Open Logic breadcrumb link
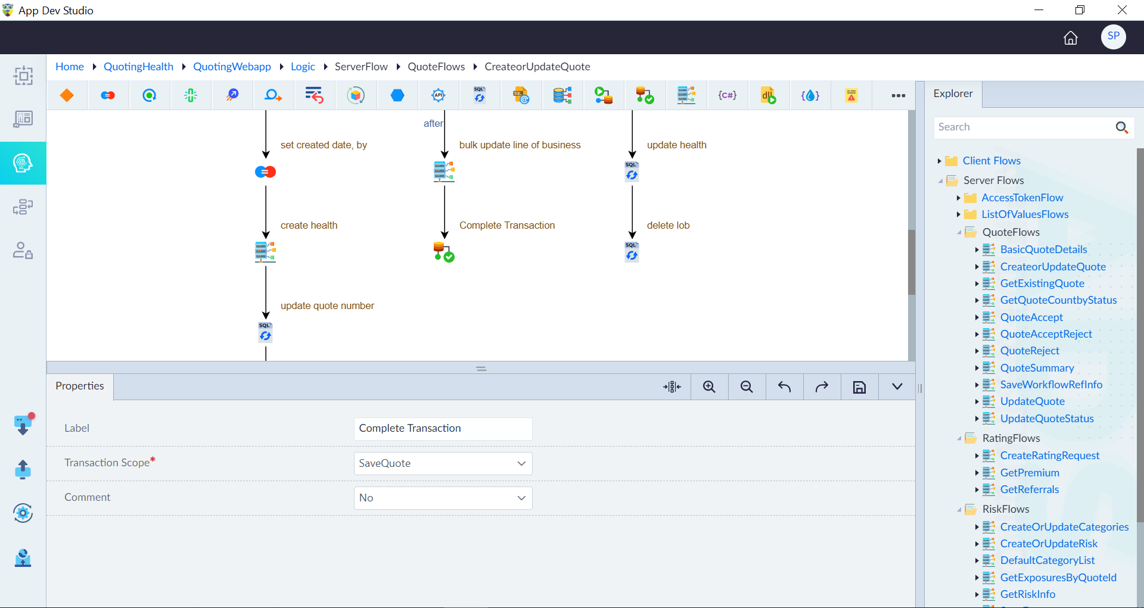 pyautogui.click(x=303, y=67)
